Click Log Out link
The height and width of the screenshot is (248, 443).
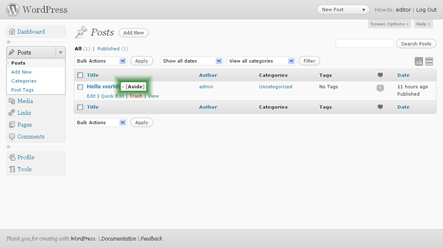pyautogui.click(x=426, y=10)
